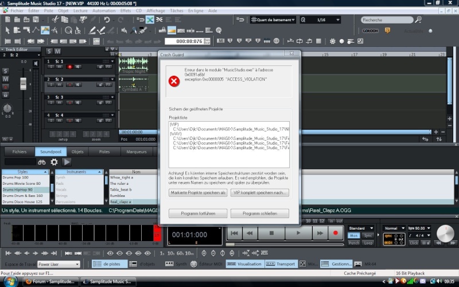Open the Effets menu
This screenshot has height=287, width=459.
tap(126, 10)
